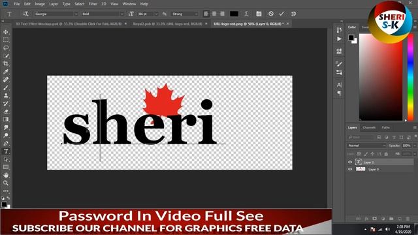The width and height of the screenshot is (418, 235).
Task: Switch to the 3D Text Effect Mockup.psd tab
Action: pyautogui.click(x=69, y=23)
